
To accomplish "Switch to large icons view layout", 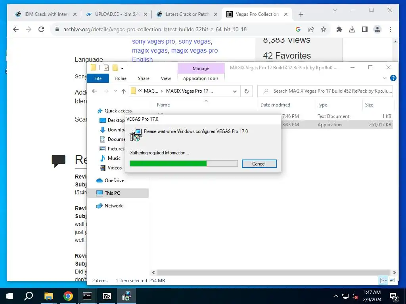I will [392, 280].
